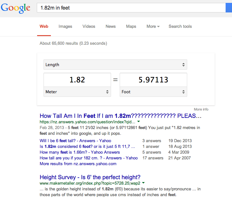Open 'Height Survey - Is 6' the perfect height?'
This screenshot has height=199, width=232.
90,177
